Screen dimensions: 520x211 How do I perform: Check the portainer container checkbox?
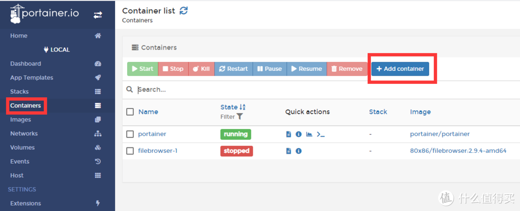coord(130,134)
